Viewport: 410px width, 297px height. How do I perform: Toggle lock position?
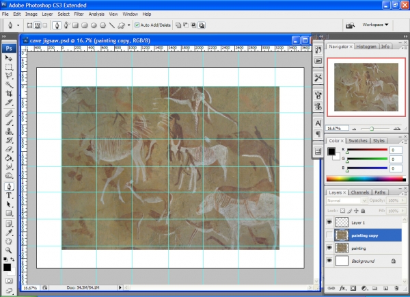[x=356, y=211]
